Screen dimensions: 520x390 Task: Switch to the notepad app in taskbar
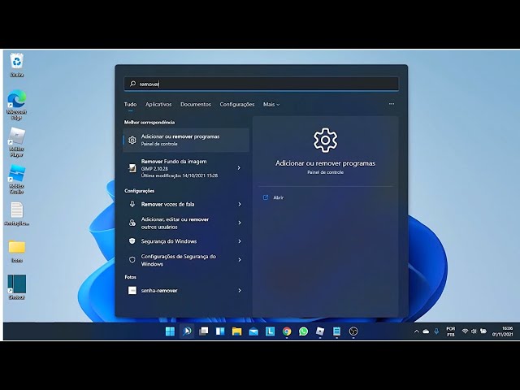pyautogui.click(x=336, y=331)
